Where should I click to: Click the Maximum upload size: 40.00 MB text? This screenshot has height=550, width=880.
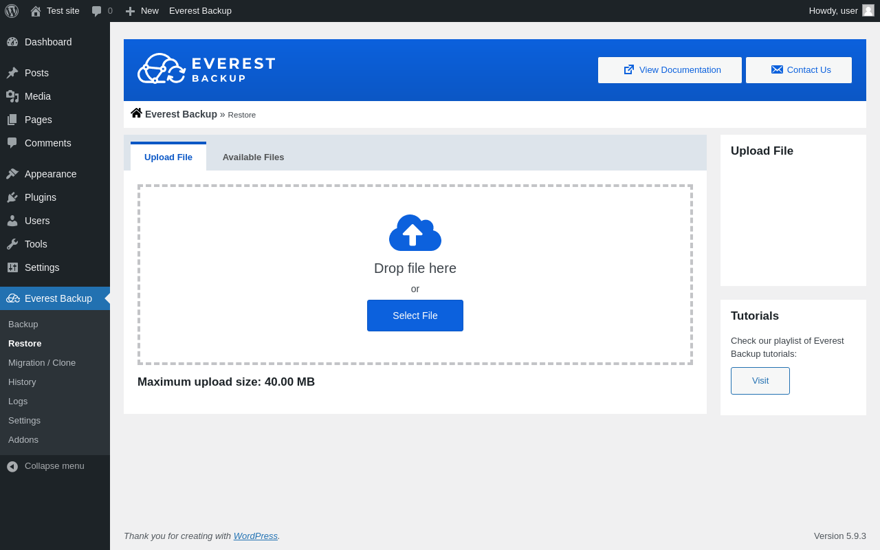pyautogui.click(x=226, y=382)
